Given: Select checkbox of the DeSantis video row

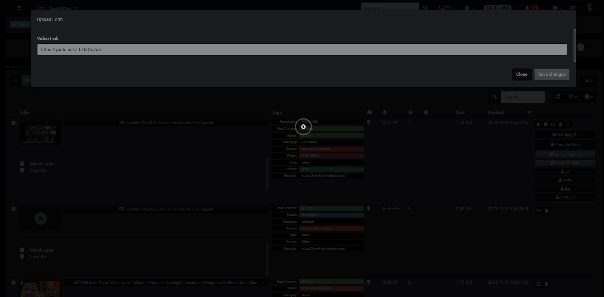Looking at the screenshot, I should click(x=13, y=282).
